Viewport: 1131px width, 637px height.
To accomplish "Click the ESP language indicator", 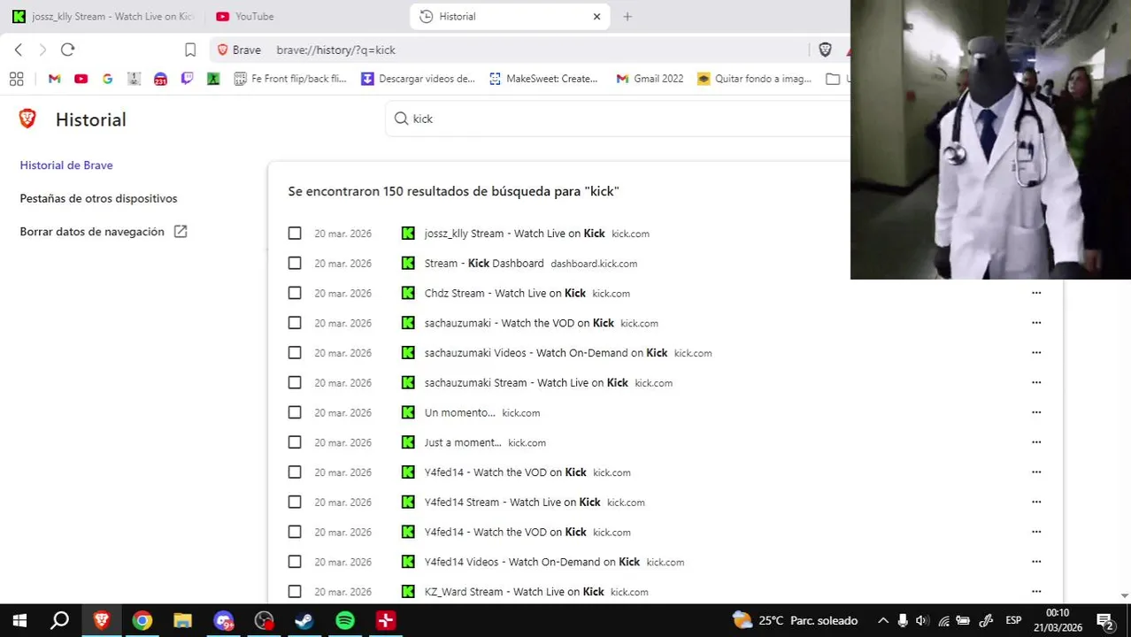I will 1013,620.
